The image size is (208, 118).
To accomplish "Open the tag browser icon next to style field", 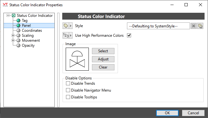I will pos(200,26).
